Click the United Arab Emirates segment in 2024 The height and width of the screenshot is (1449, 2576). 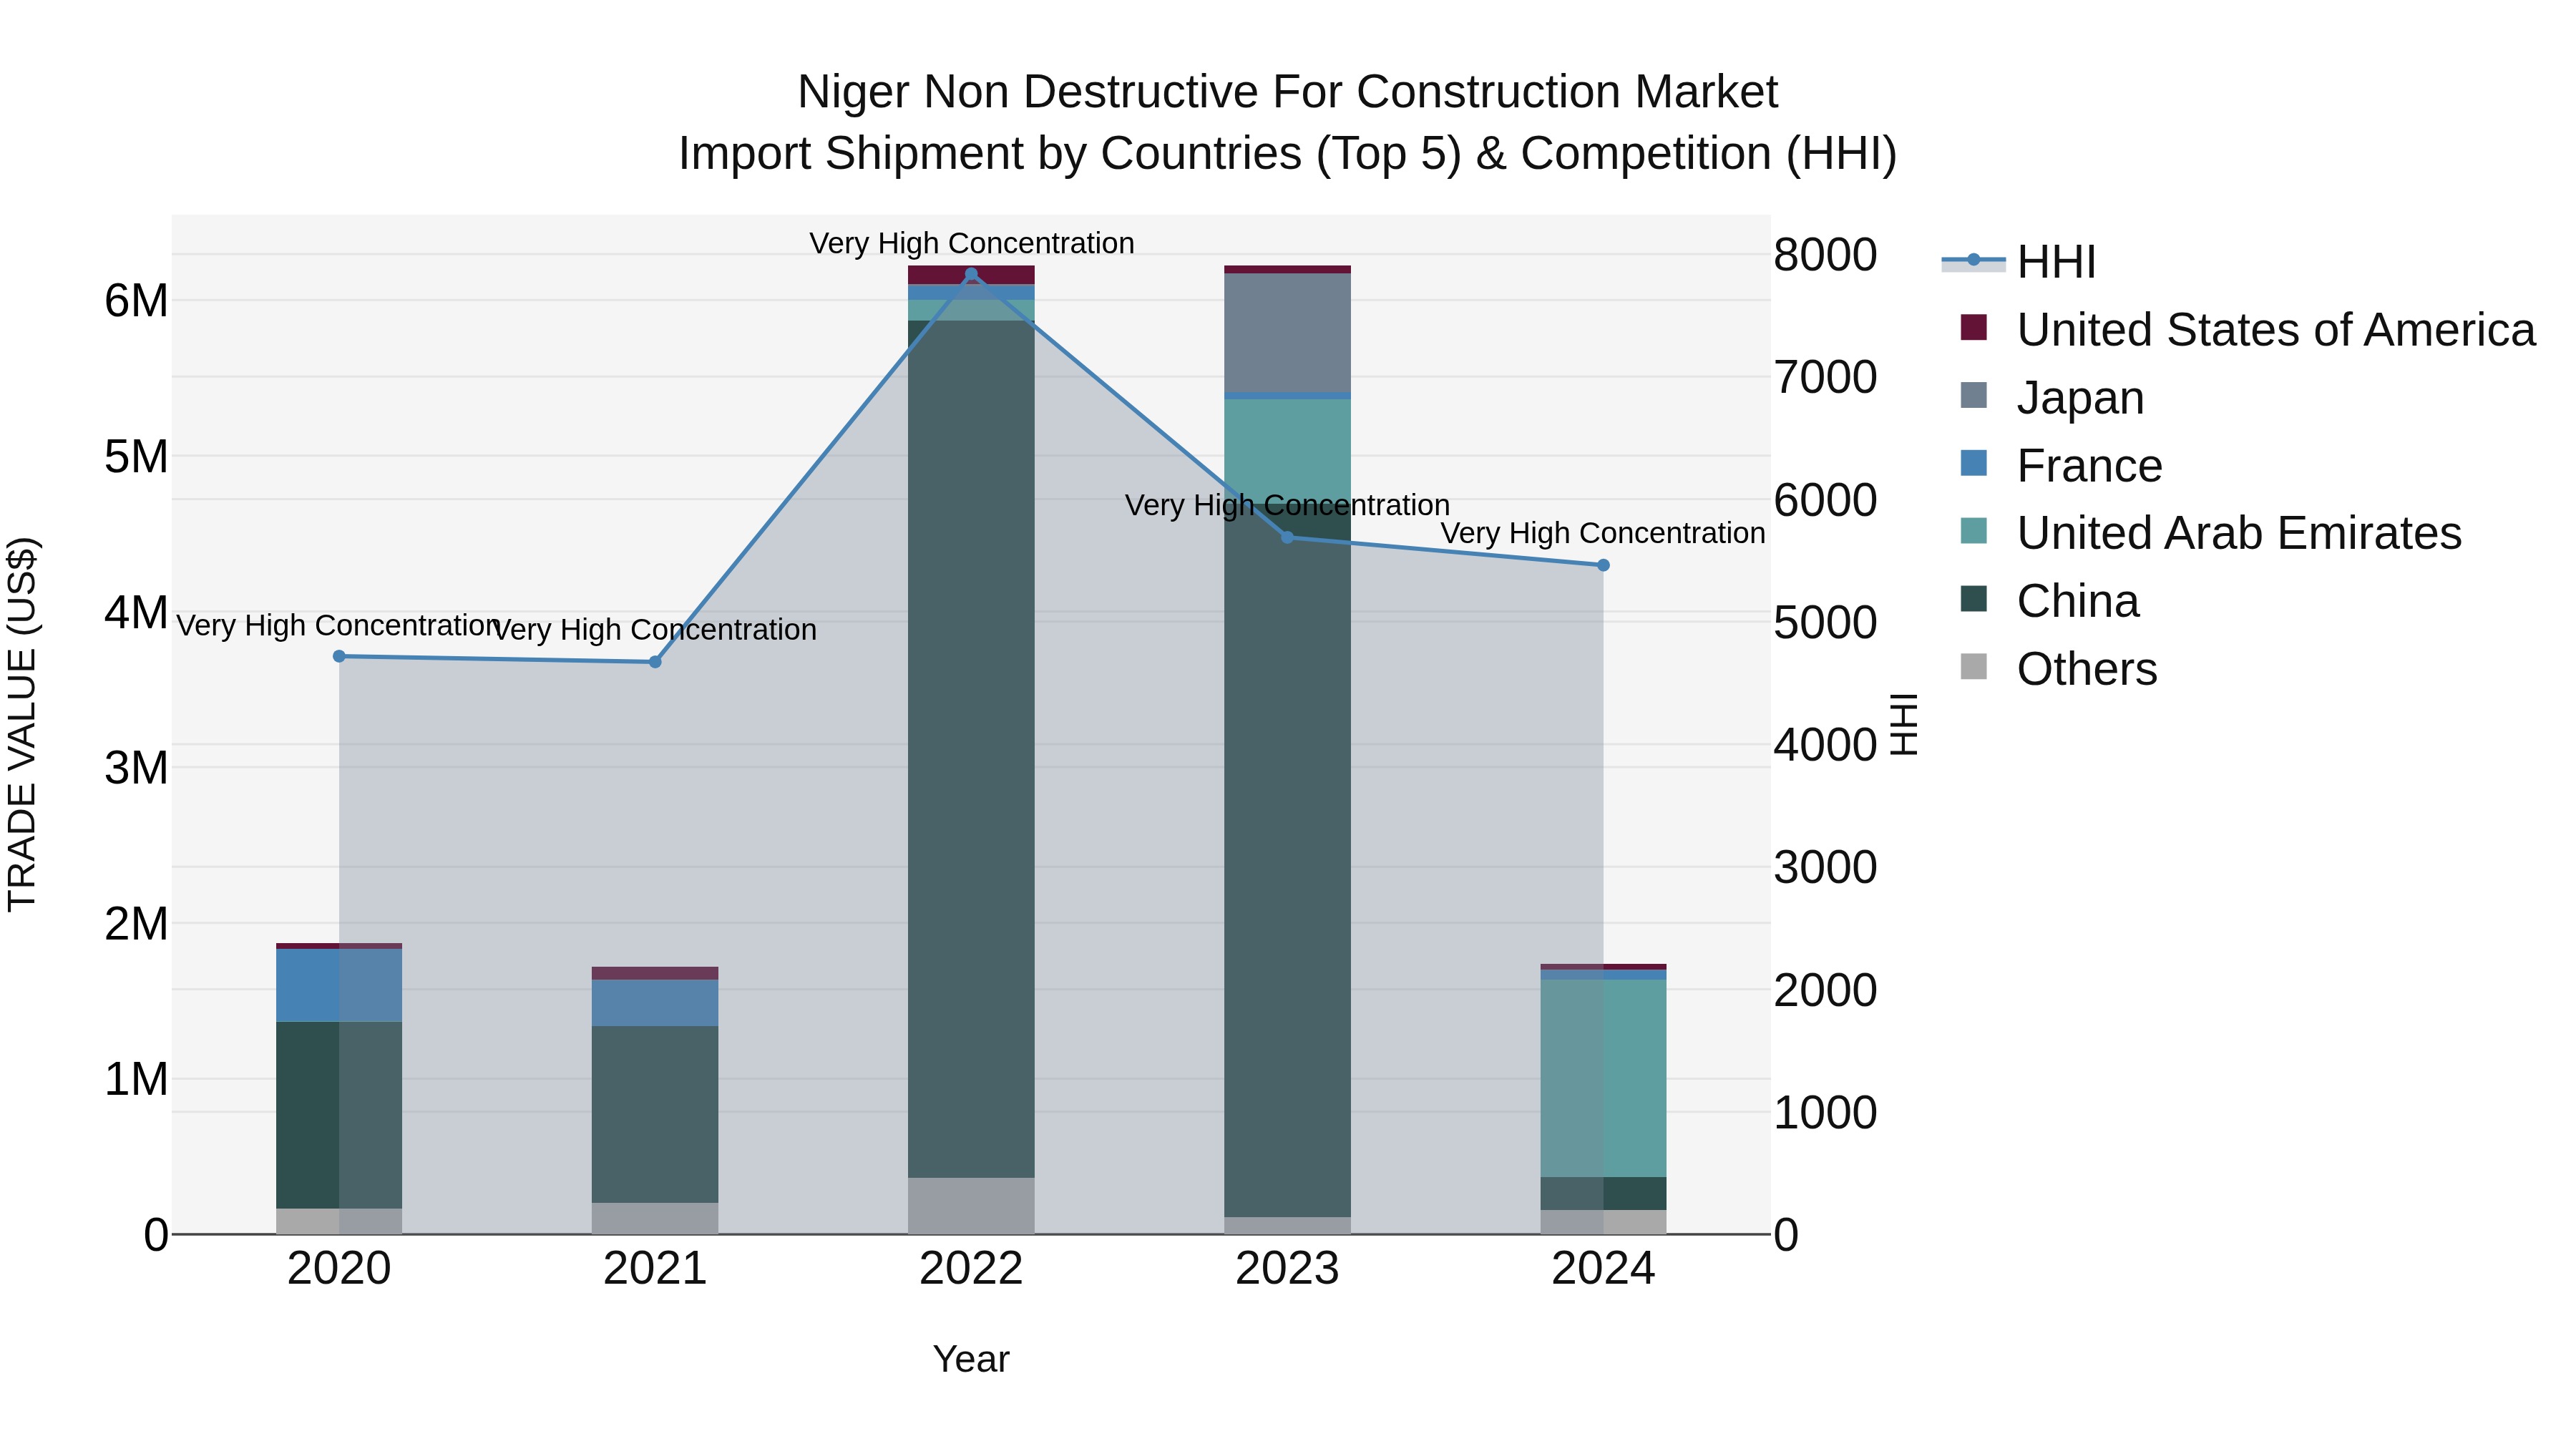pos(1603,1078)
